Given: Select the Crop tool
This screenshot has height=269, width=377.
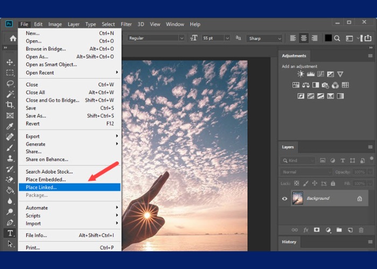Looking at the screenshot, I should point(10,104).
